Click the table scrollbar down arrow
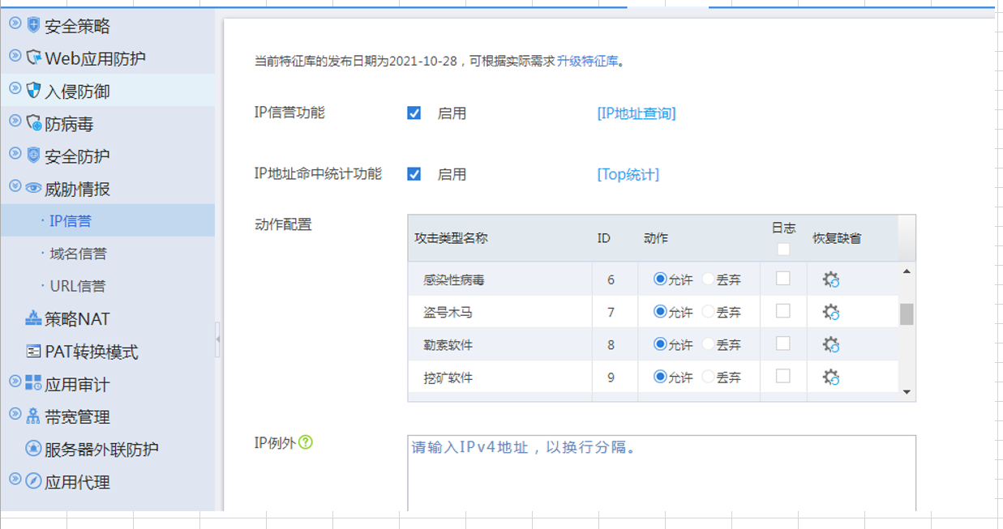Image resolution: width=1003 pixels, height=529 pixels. pyautogui.click(x=907, y=392)
